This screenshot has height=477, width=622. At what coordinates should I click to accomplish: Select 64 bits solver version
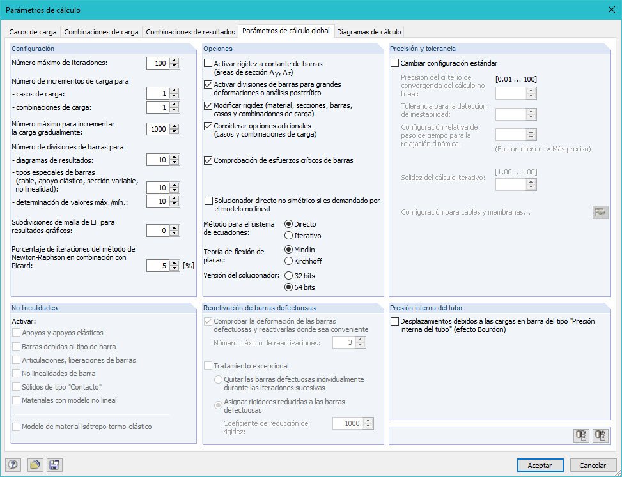point(289,287)
